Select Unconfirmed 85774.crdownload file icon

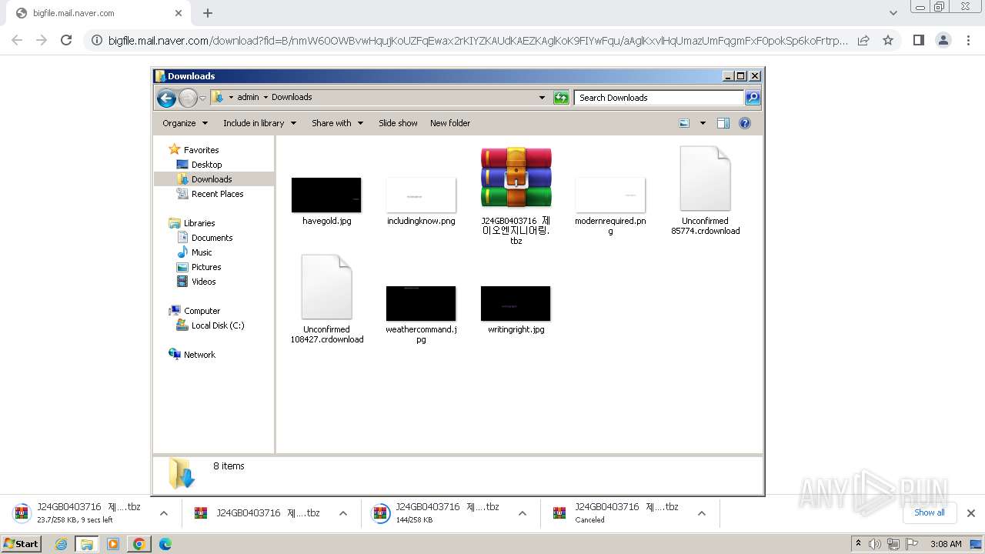coord(705,179)
